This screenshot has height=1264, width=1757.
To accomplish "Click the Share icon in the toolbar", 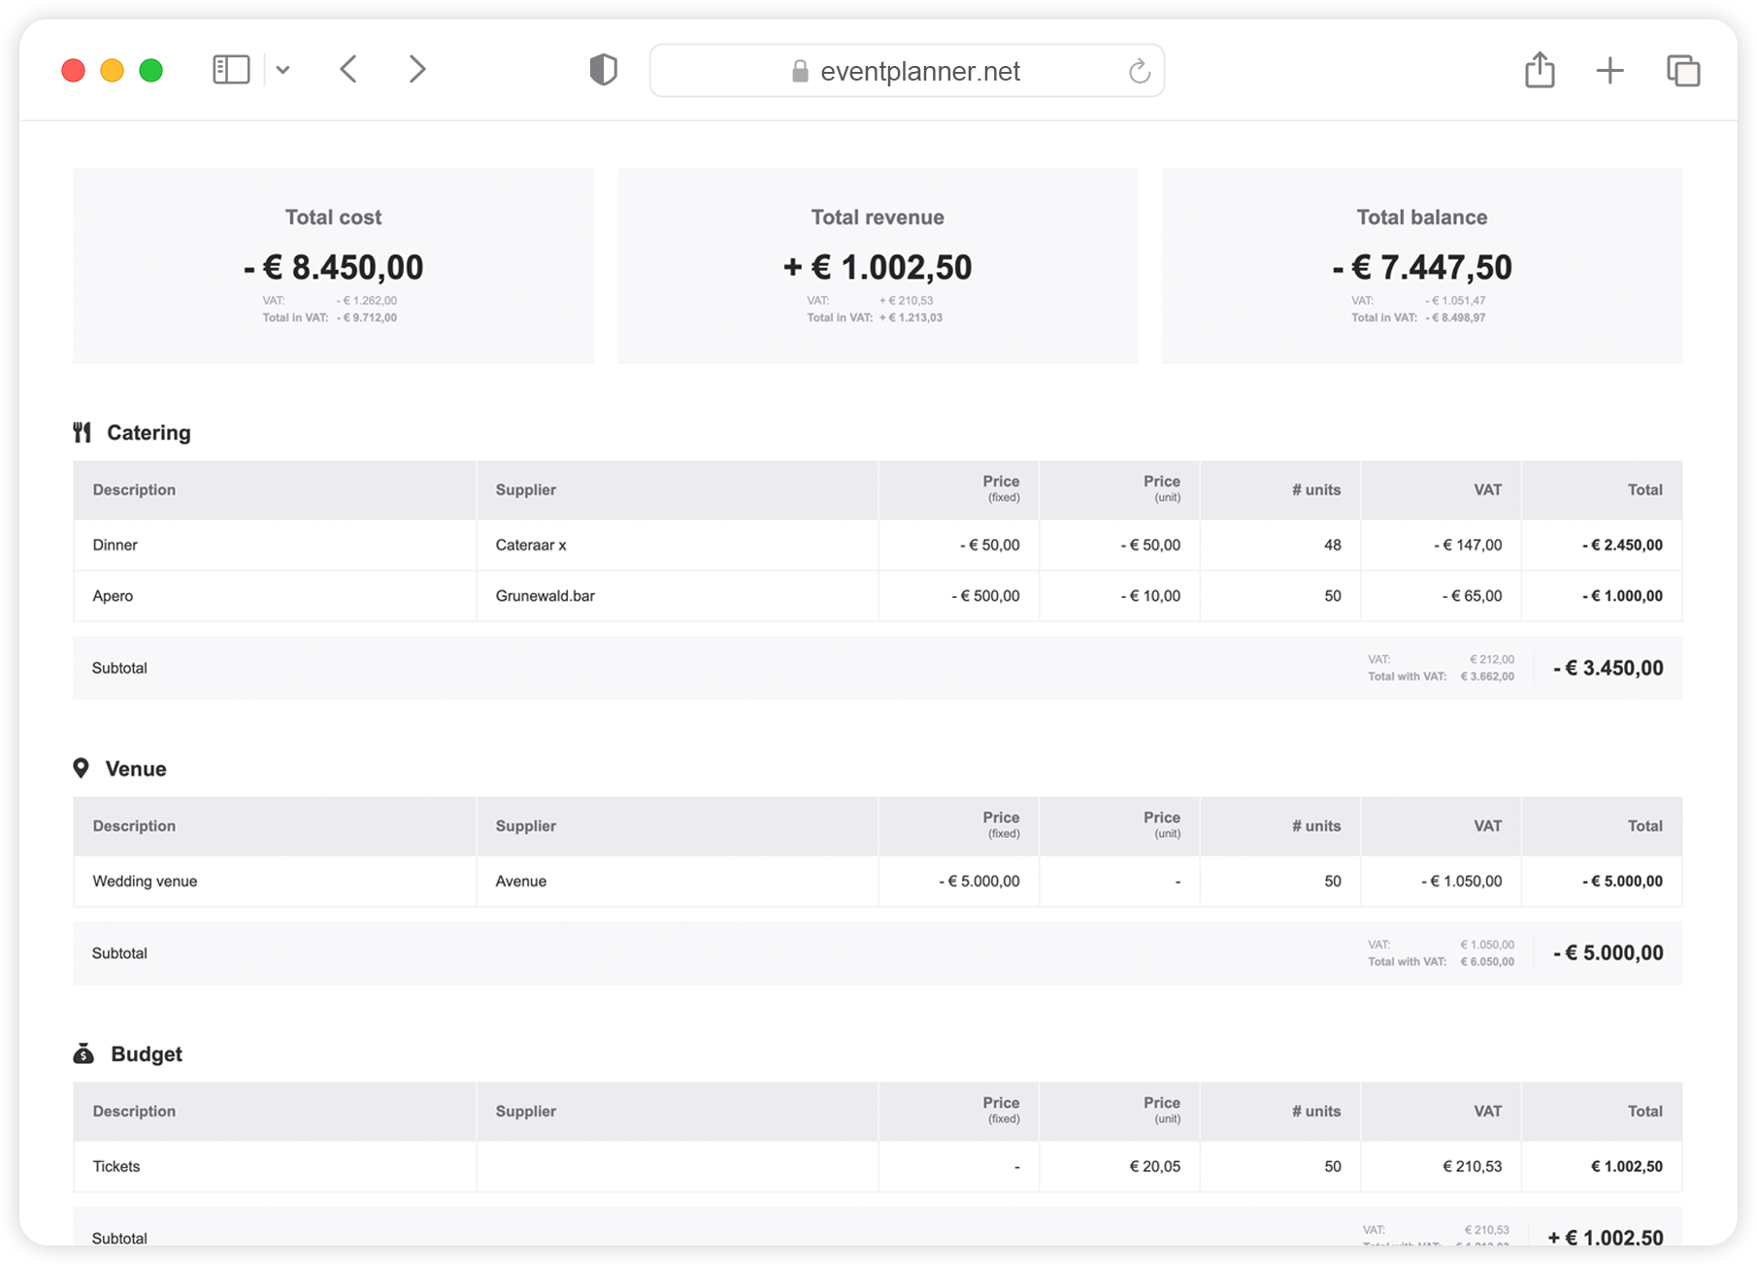I will point(1540,69).
